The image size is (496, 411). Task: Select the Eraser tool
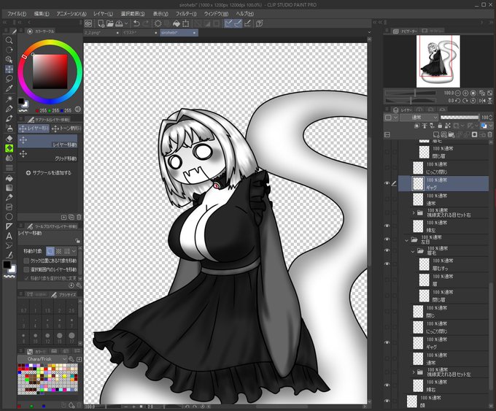point(9,139)
